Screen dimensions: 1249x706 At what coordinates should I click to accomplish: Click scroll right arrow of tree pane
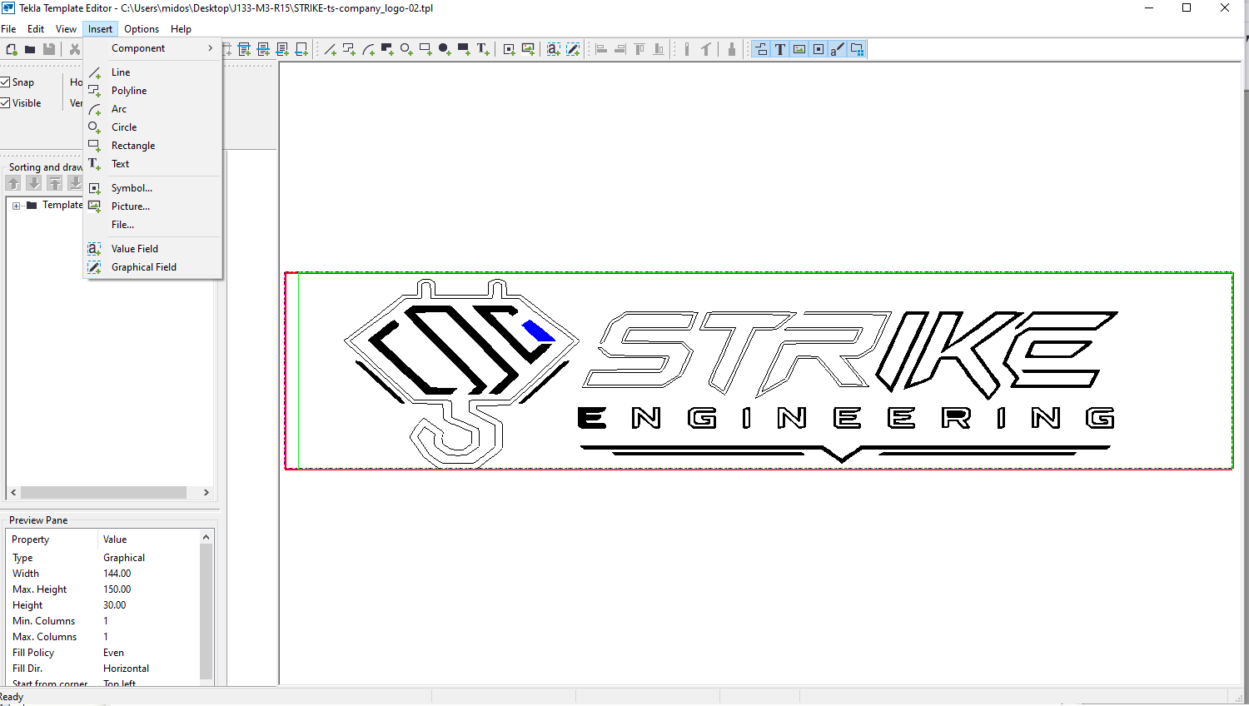tap(207, 493)
